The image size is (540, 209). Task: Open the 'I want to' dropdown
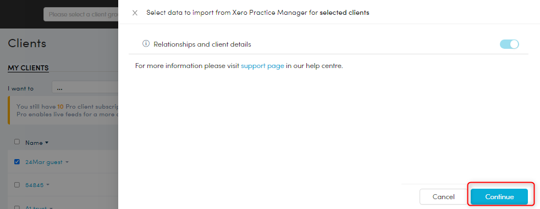pos(85,88)
